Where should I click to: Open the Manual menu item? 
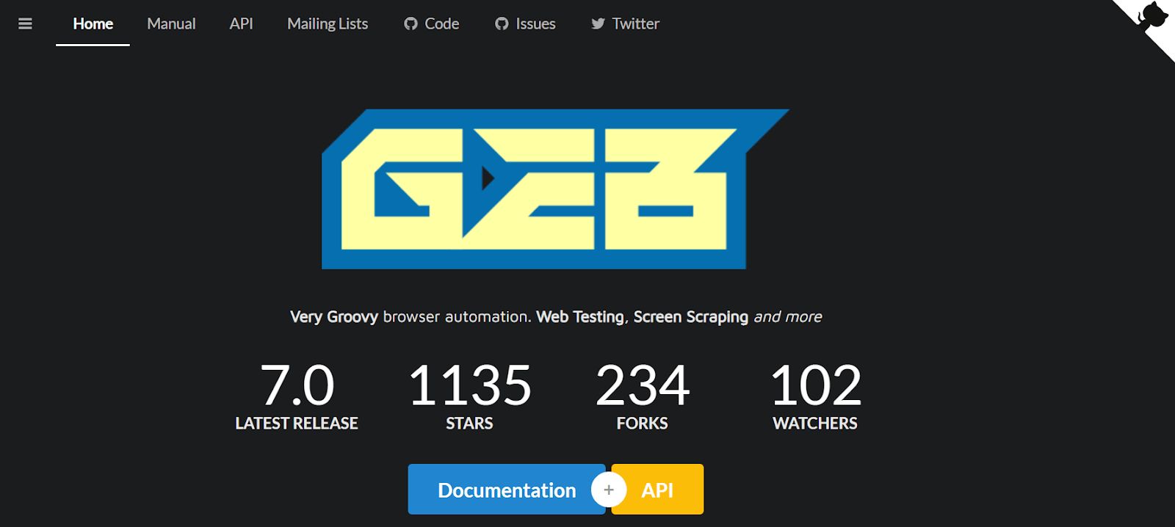tap(171, 23)
